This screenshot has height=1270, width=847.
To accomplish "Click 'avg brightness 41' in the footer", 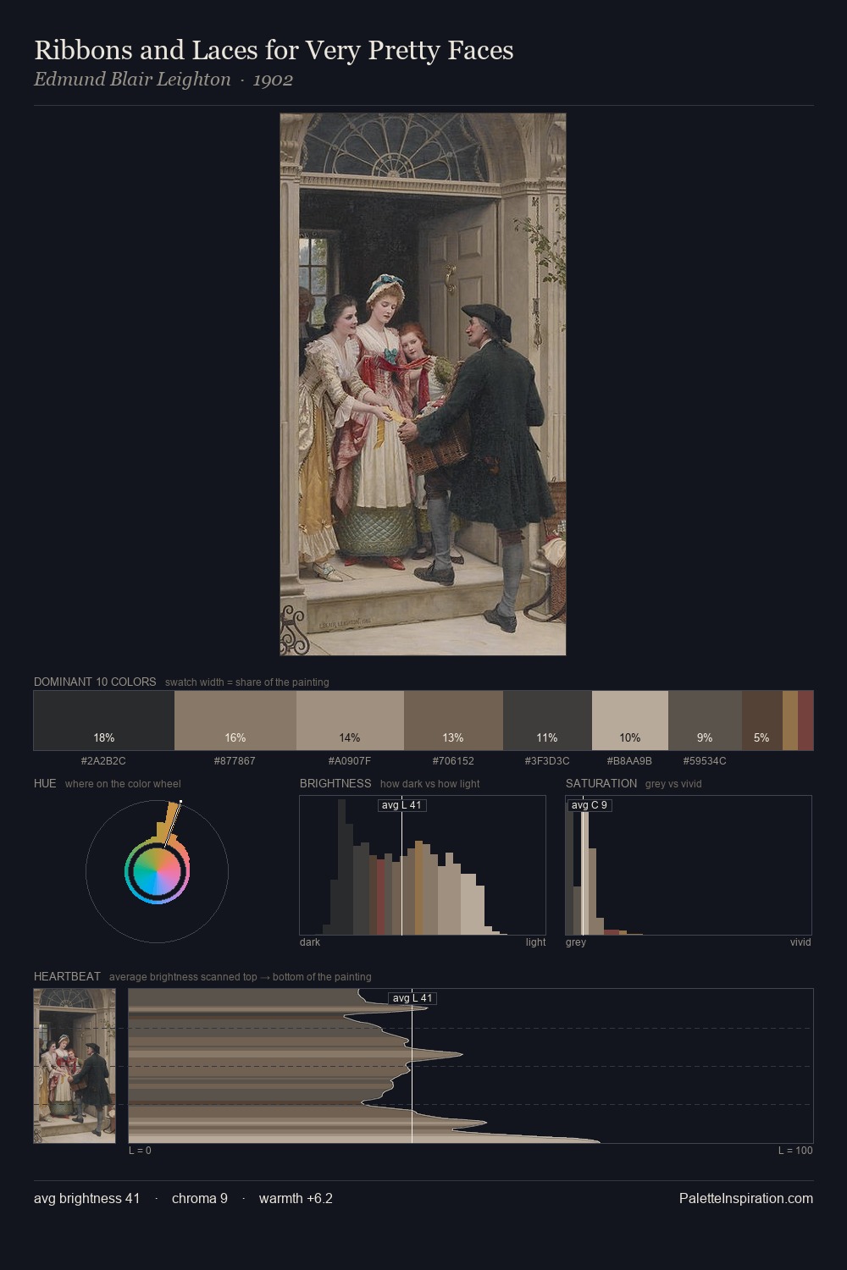I will 86,1198.
